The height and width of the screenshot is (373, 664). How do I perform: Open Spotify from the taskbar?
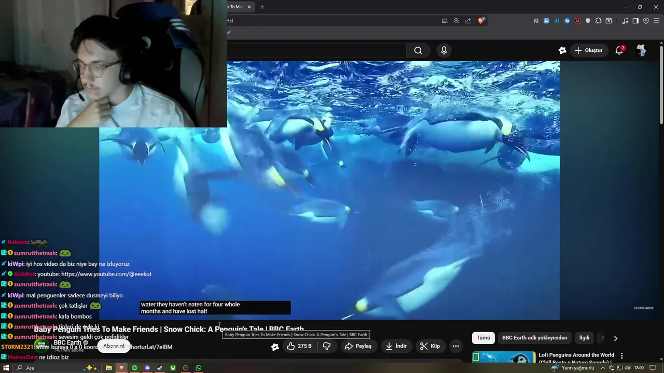point(134,368)
